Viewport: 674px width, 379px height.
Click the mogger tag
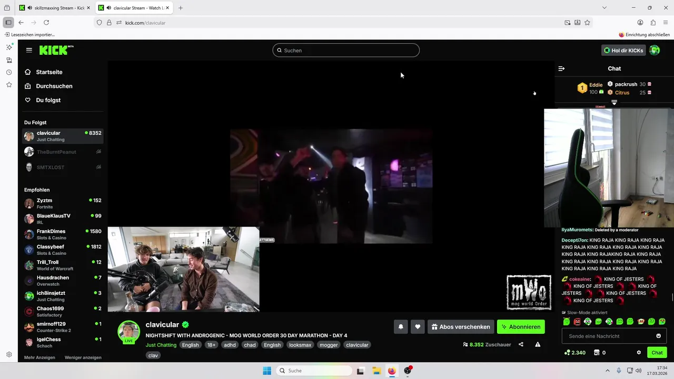click(329, 345)
